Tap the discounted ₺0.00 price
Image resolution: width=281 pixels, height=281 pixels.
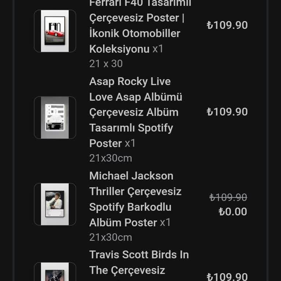click(x=233, y=212)
